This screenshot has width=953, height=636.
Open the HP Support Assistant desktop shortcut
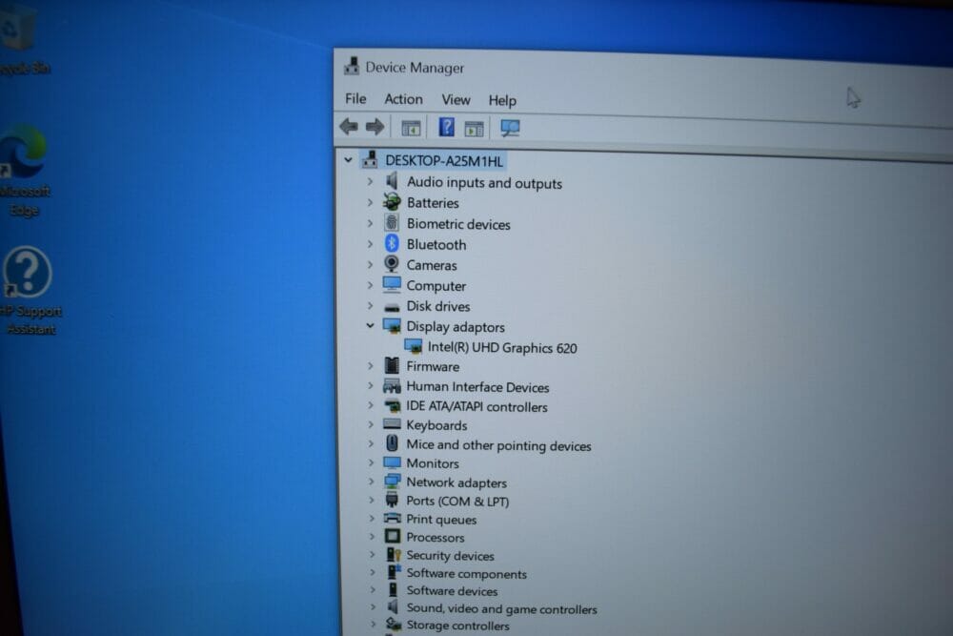[x=29, y=291]
